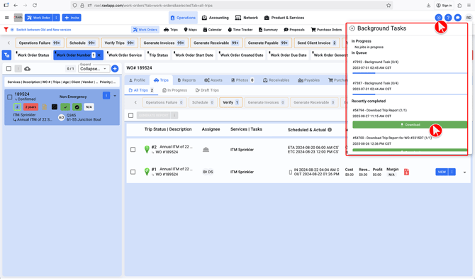Open the Accounting menu
The width and height of the screenshot is (475, 279).
pos(215,18)
